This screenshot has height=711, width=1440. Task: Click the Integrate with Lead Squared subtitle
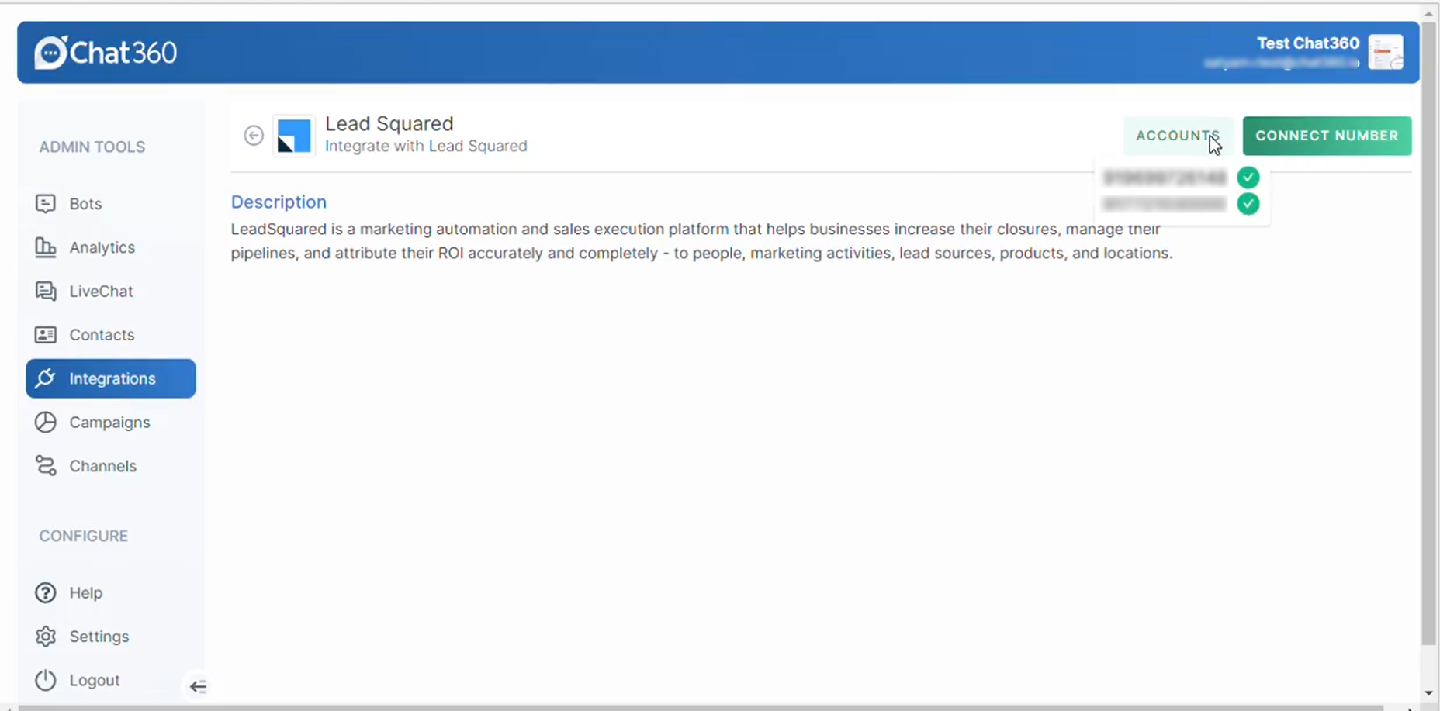click(426, 146)
